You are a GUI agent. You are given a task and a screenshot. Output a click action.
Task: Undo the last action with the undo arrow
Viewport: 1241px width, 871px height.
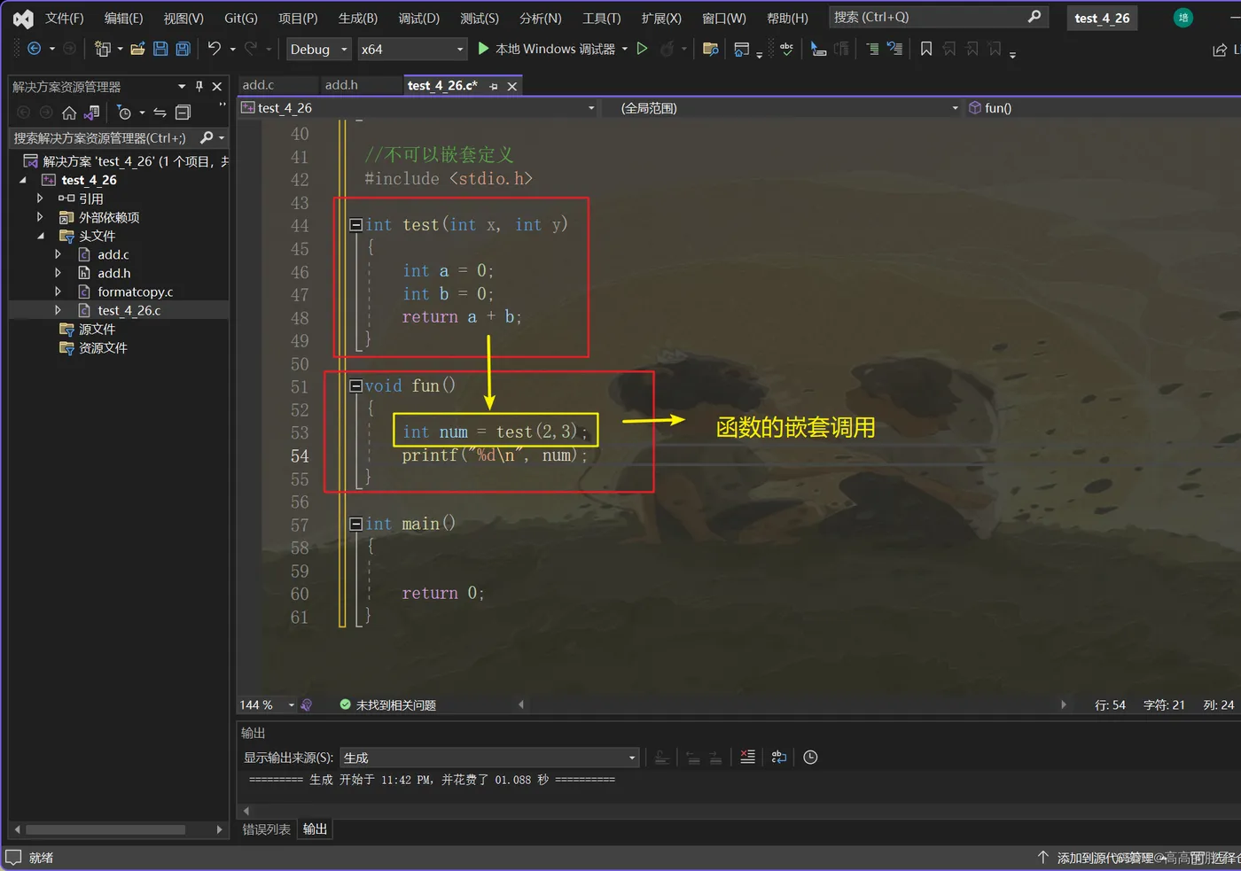pyautogui.click(x=214, y=49)
